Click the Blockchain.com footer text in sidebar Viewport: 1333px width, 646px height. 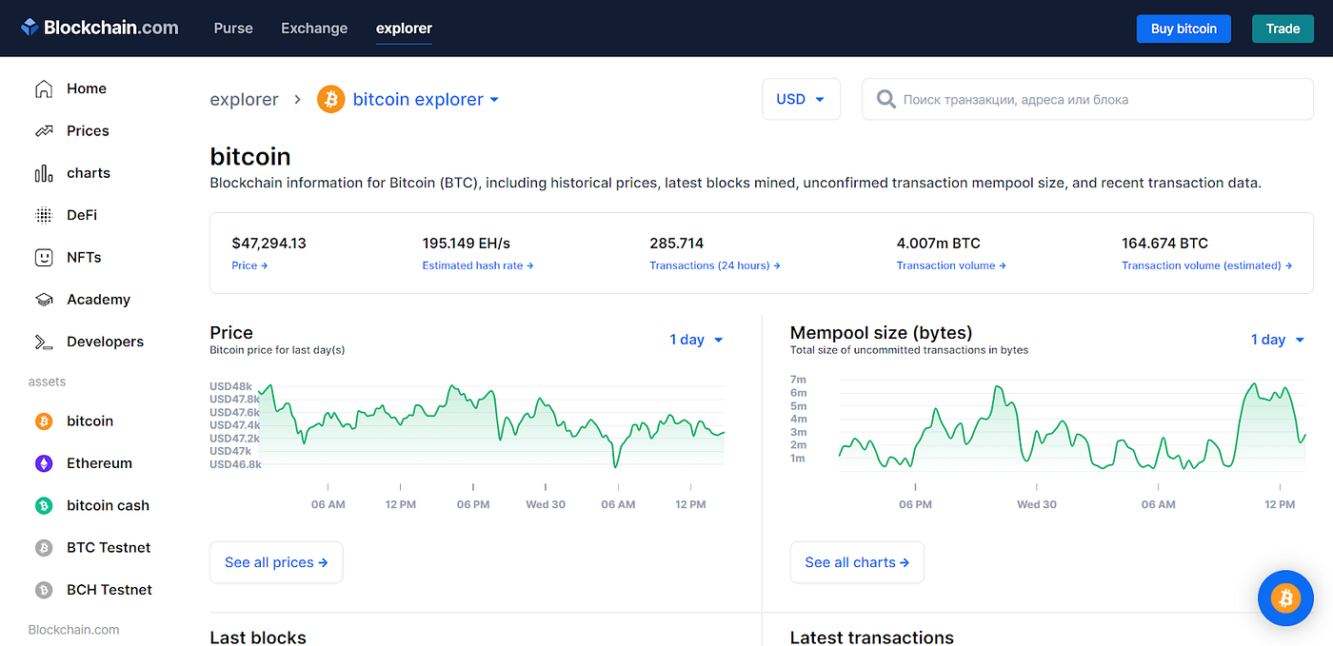(x=74, y=630)
